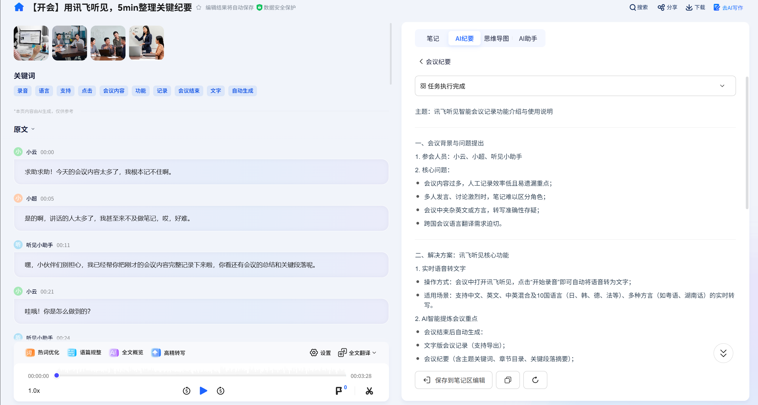Click the summary panel scrollbar
Viewport: 758px width, 405px height.
click(747, 143)
